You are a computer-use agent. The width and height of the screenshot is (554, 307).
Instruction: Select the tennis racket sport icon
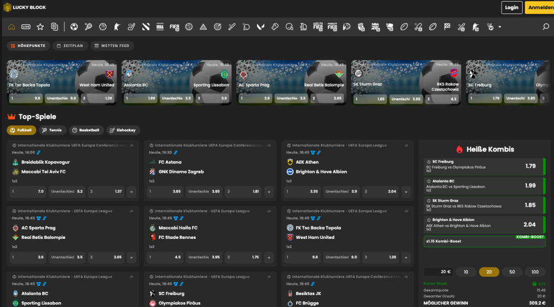coord(88,27)
